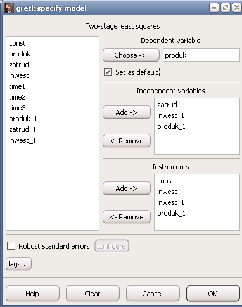Click the Clear button
The width and height of the screenshot is (242, 307).
[92, 294]
